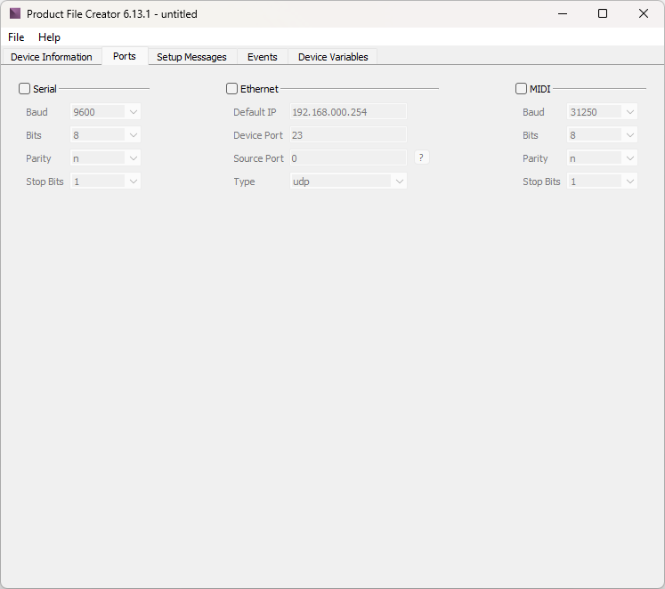Open the Help menu
Image resolution: width=665 pixels, height=589 pixels.
pyautogui.click(x=49, y=37)
